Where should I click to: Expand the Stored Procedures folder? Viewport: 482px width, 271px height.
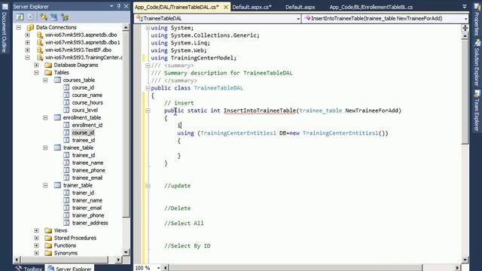(x=37, y=238)
